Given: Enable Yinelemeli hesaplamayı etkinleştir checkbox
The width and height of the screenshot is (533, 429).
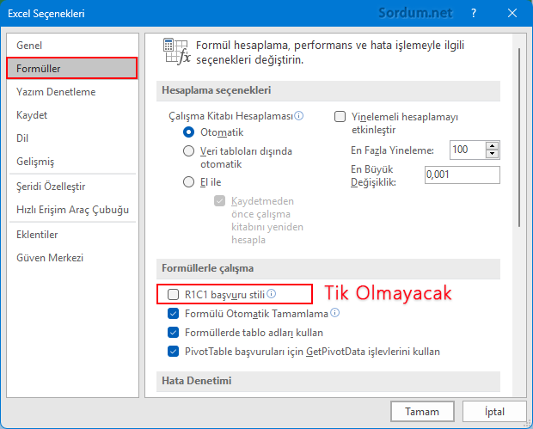Looking at the screenshot, I should 340,117.
